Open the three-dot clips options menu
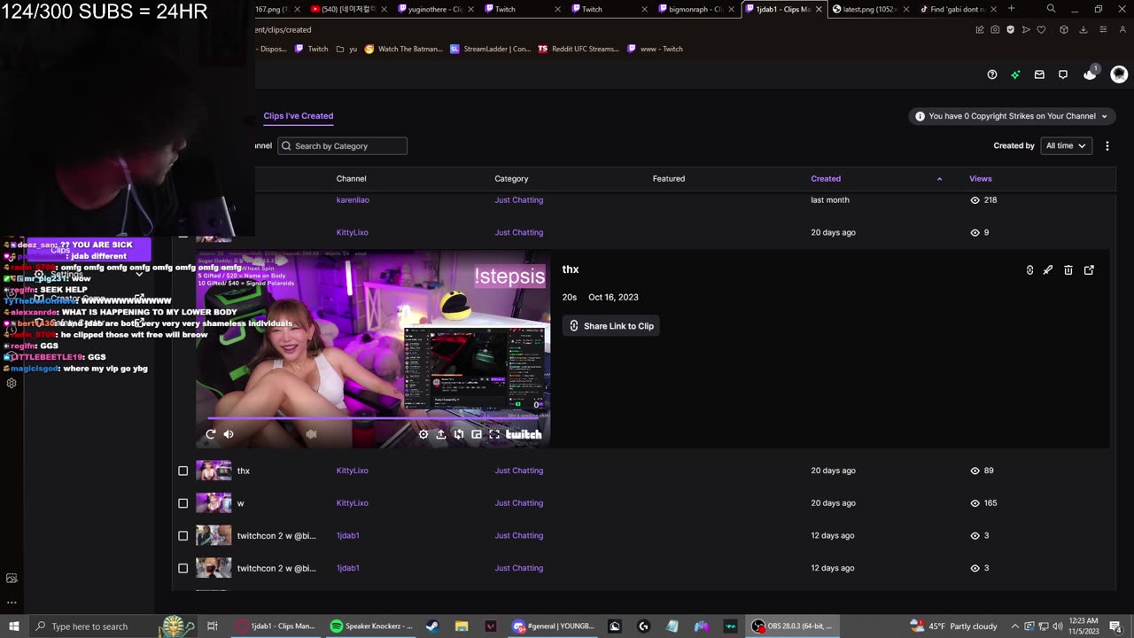Screen dimensions: 1134x638 pyautogui.click(x=1107, y=145)
